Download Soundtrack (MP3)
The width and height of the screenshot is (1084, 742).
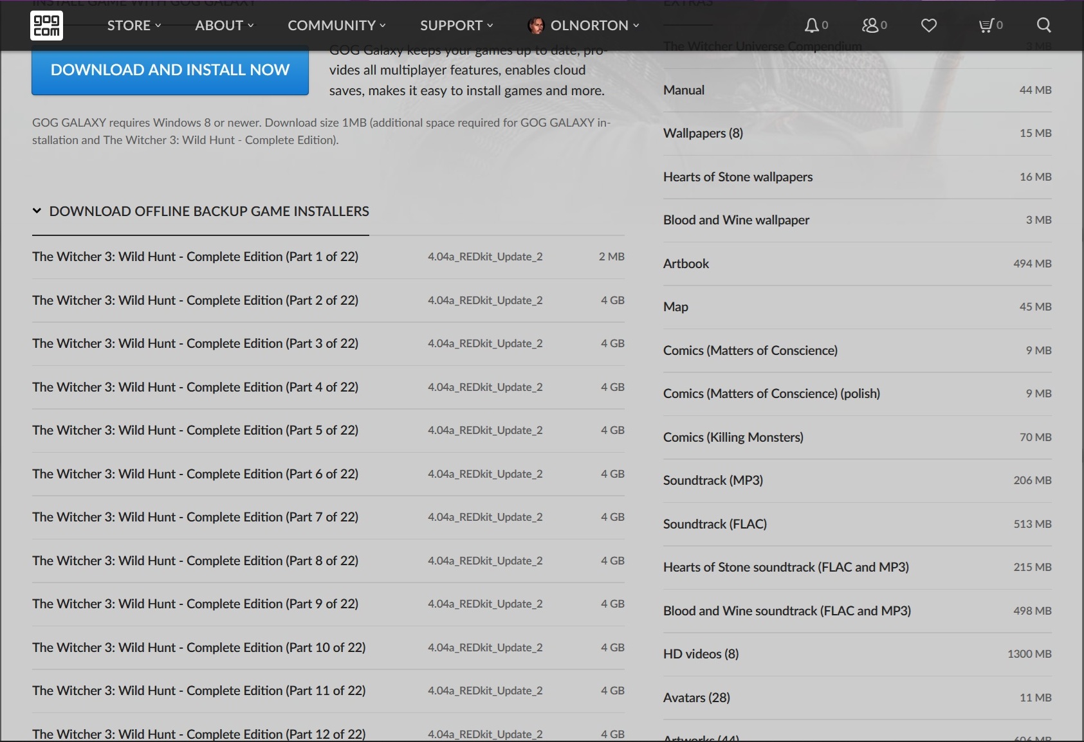858,480
